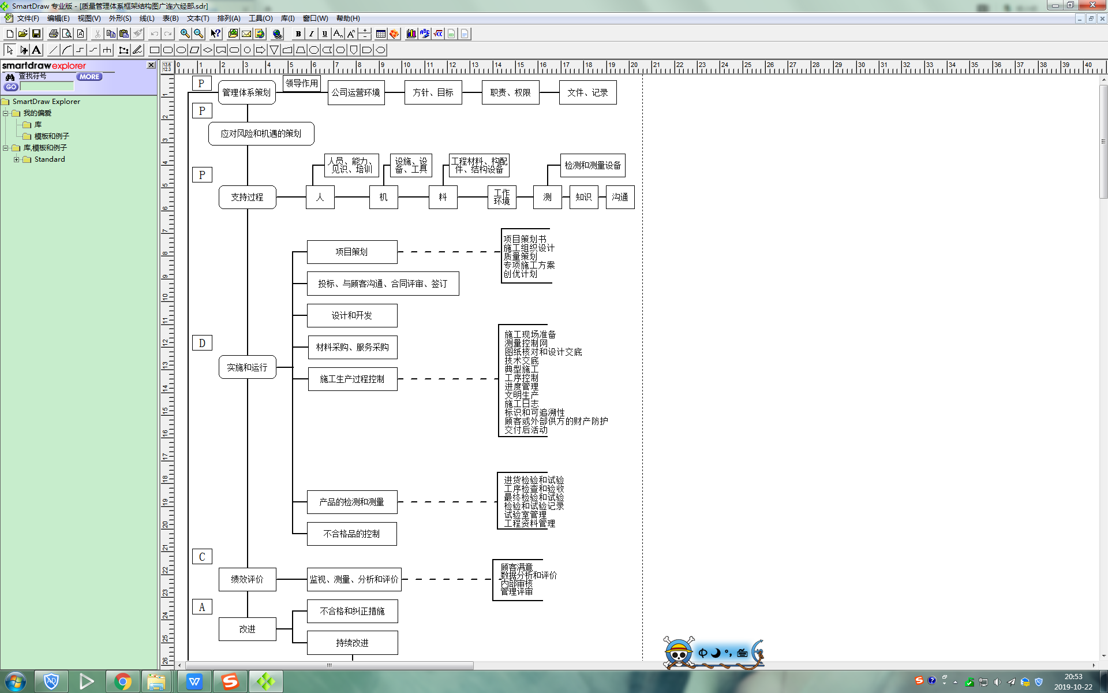Choose the rounded rectangle shape tool

168,50
